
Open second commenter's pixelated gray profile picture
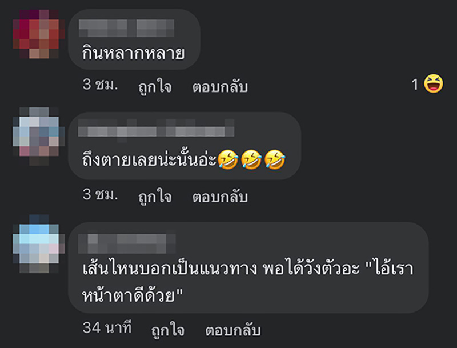(39, 137)
